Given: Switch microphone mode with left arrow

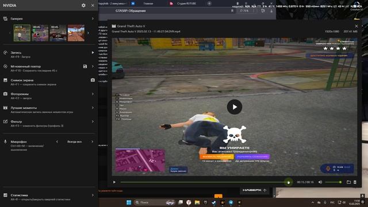Looking at the screenshot, I should pyautogui.click(x=57, y=141).
